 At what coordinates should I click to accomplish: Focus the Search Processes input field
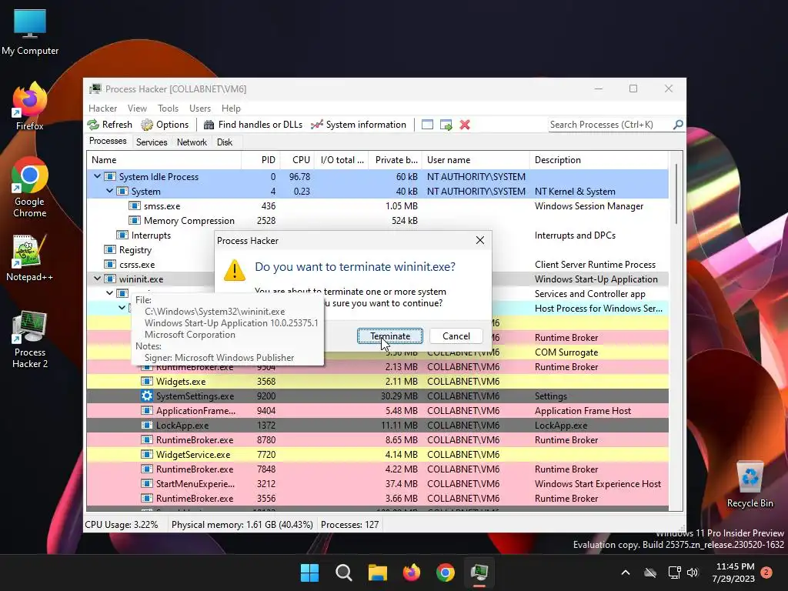click(610, 125)
